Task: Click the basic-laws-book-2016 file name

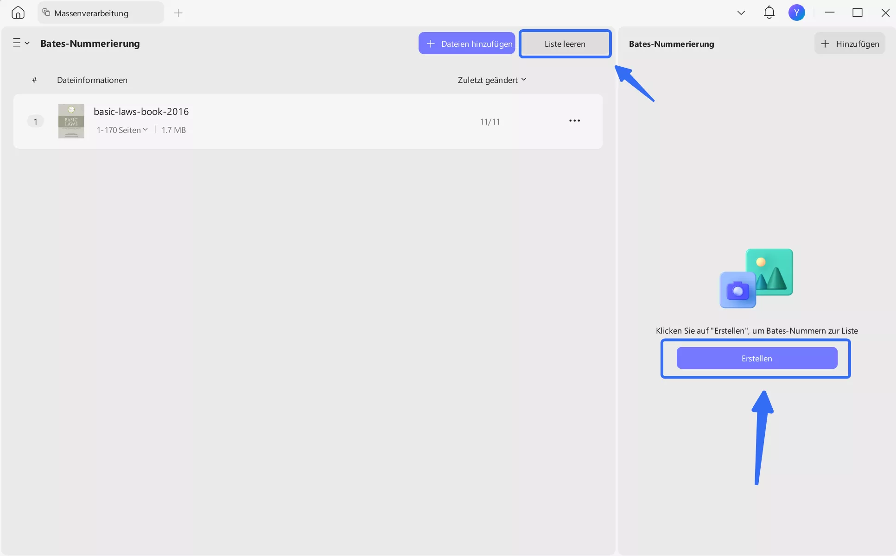Action: tap(141, 112)
